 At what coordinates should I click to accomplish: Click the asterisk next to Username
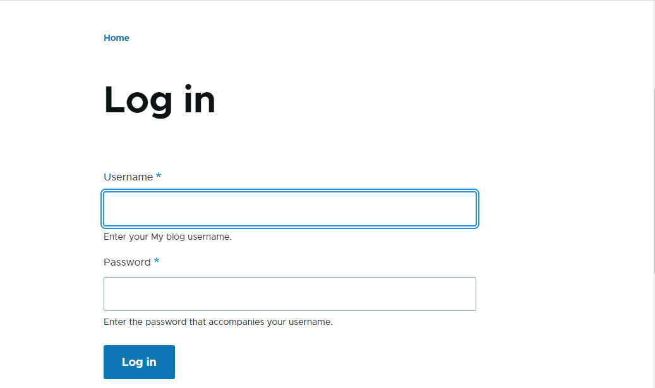coord(159,176)
